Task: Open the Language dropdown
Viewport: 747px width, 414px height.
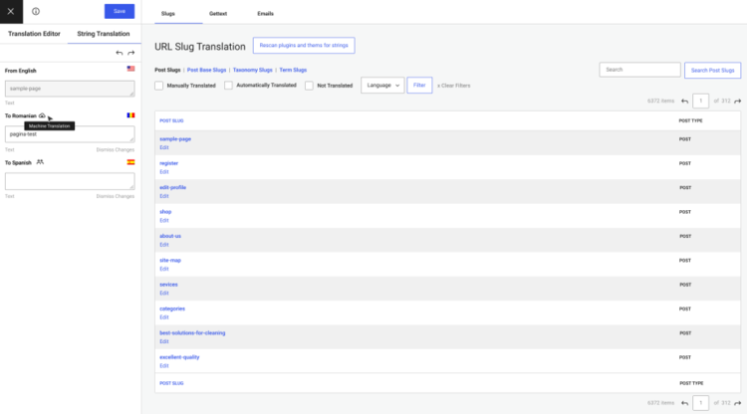Action: (x=381, y=86)
